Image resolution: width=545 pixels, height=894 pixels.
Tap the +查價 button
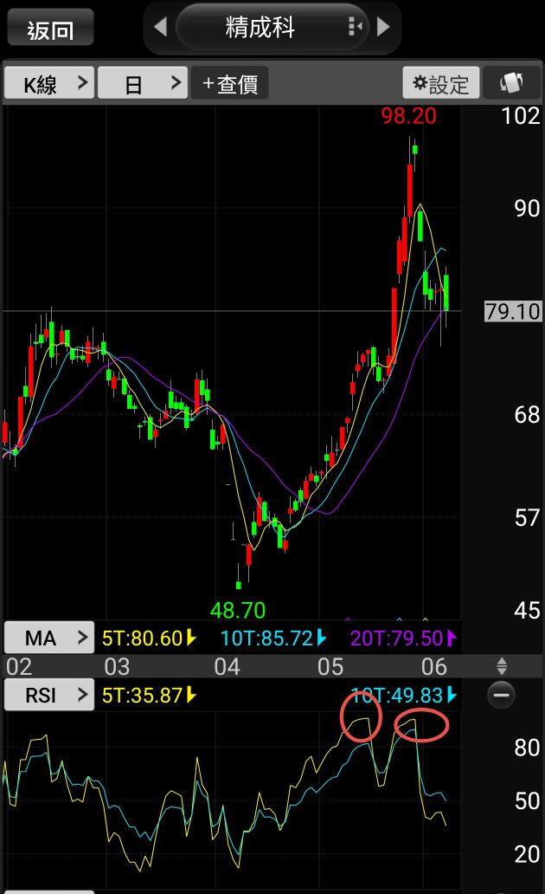point(229,83)
